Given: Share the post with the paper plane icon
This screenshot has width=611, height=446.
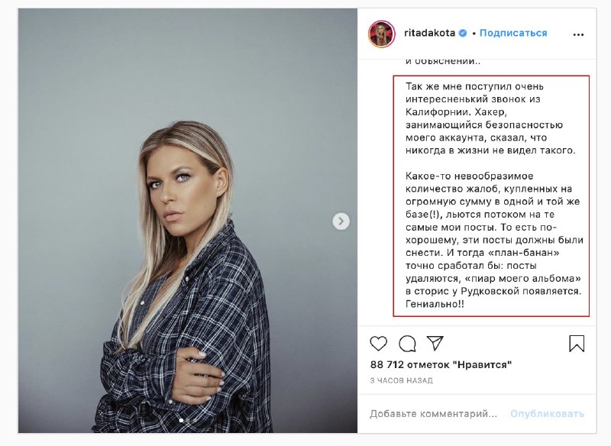Looking at the screenshot, I should (x=435, y=343).
